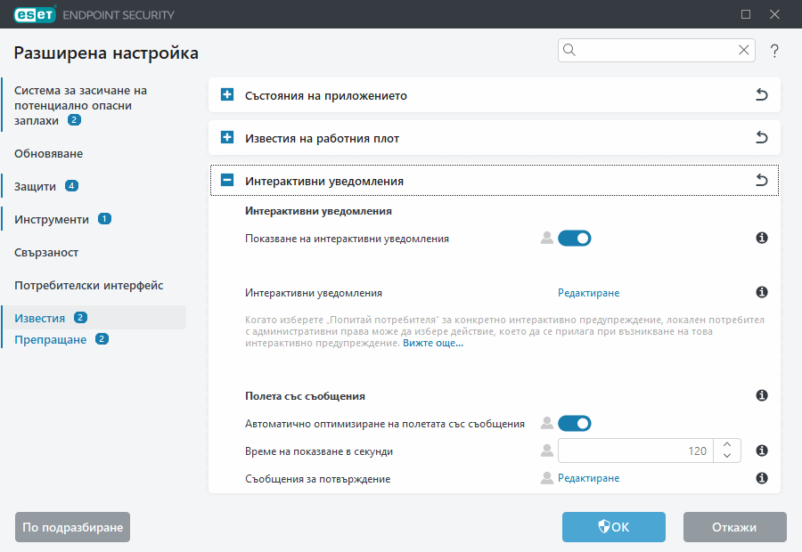The width and height of the screenshot is (802, 552).
Task: Click the revert arrow for Интерактивни уведомления section
Action: point(762,179)
